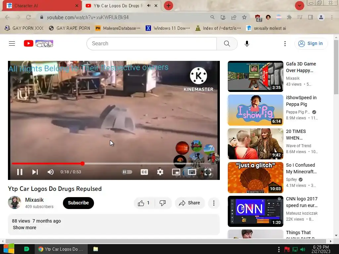Click horizontal page scrollbar
This screenshot has height=254, width=339.
coord(166,241)
